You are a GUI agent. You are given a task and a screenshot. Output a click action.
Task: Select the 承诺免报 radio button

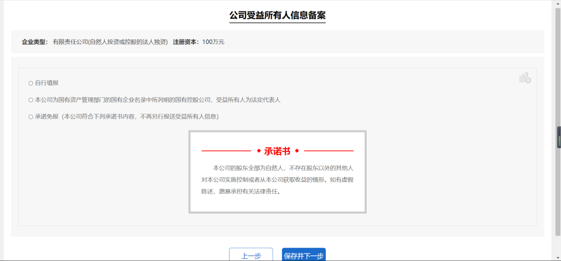pos(31,117)
